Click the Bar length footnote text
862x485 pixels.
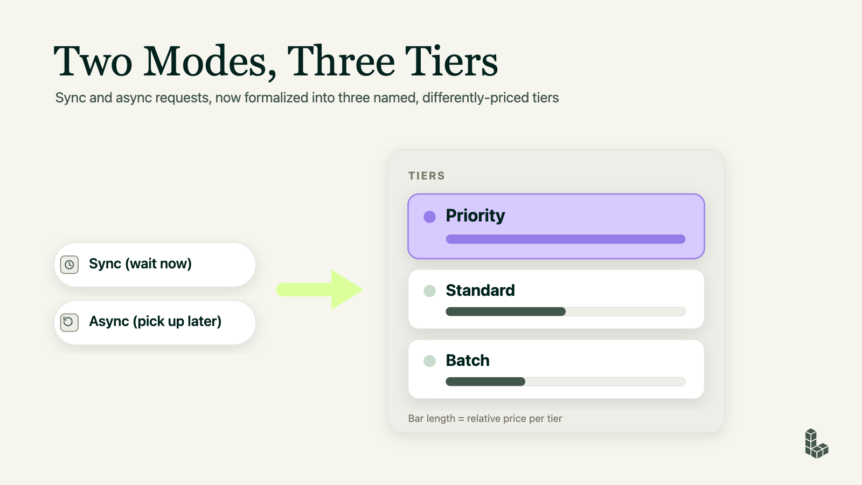click(485, 418)
